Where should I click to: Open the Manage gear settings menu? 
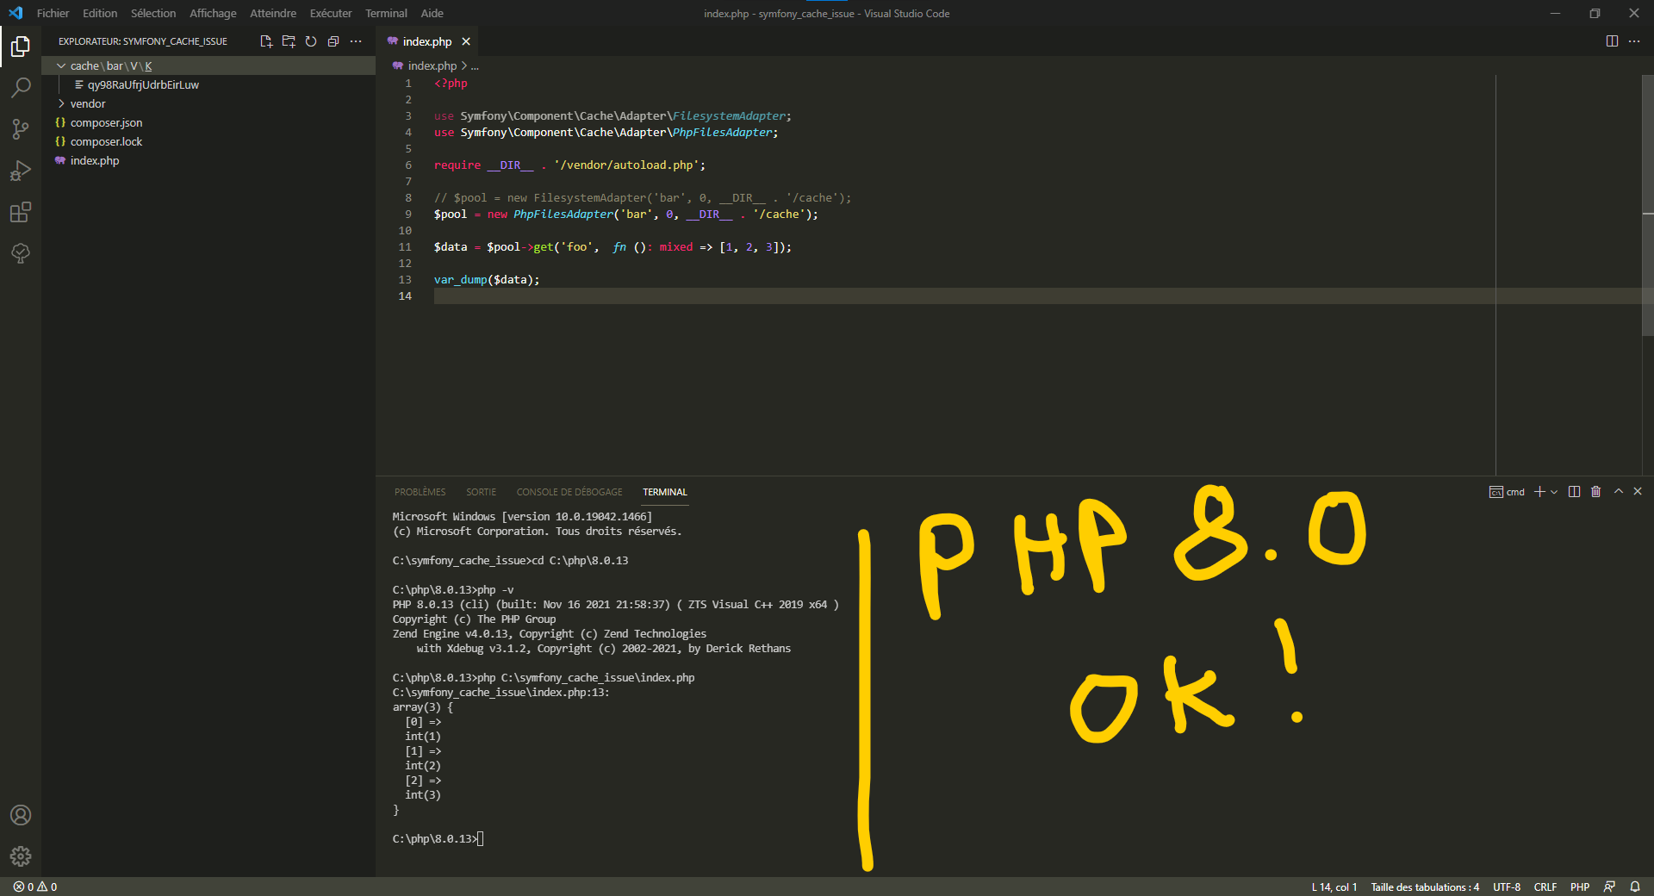(x=21, y=856)
